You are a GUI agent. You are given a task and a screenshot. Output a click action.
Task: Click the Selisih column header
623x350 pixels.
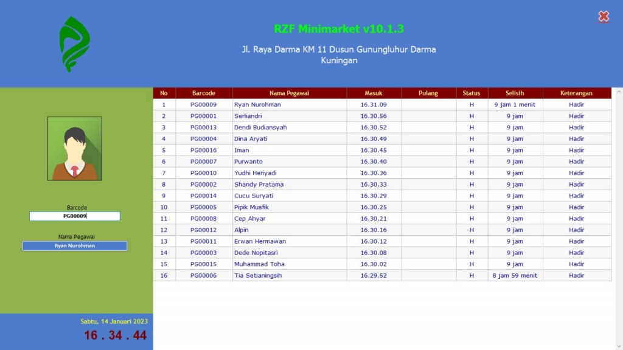point(515,93)
